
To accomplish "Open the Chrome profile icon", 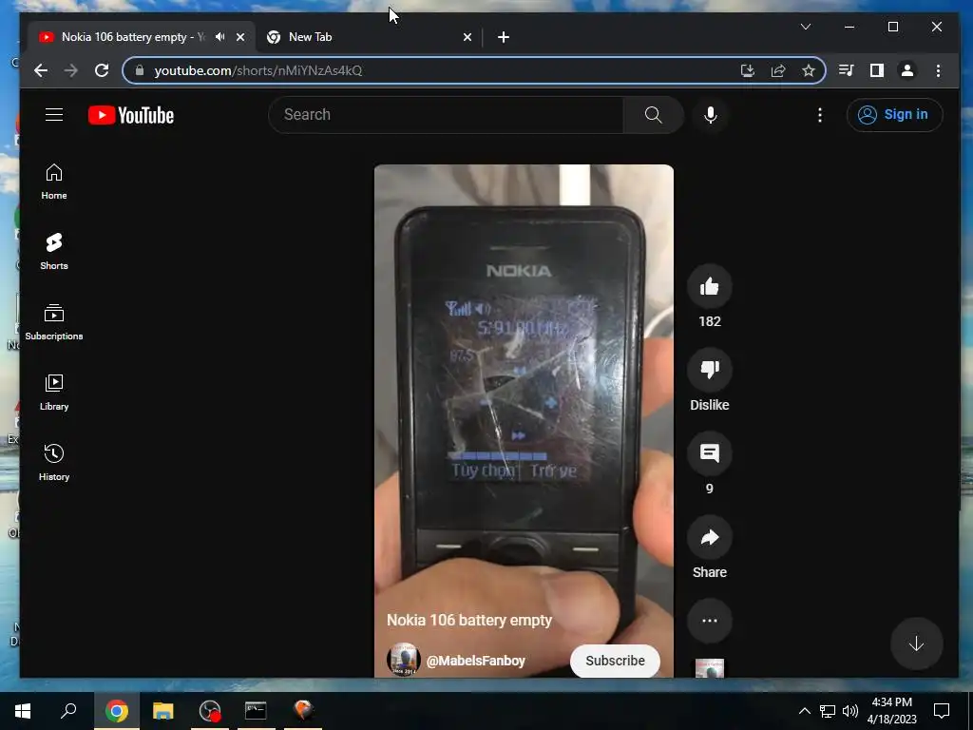I will pyautogui.click(x=907, y=70).
